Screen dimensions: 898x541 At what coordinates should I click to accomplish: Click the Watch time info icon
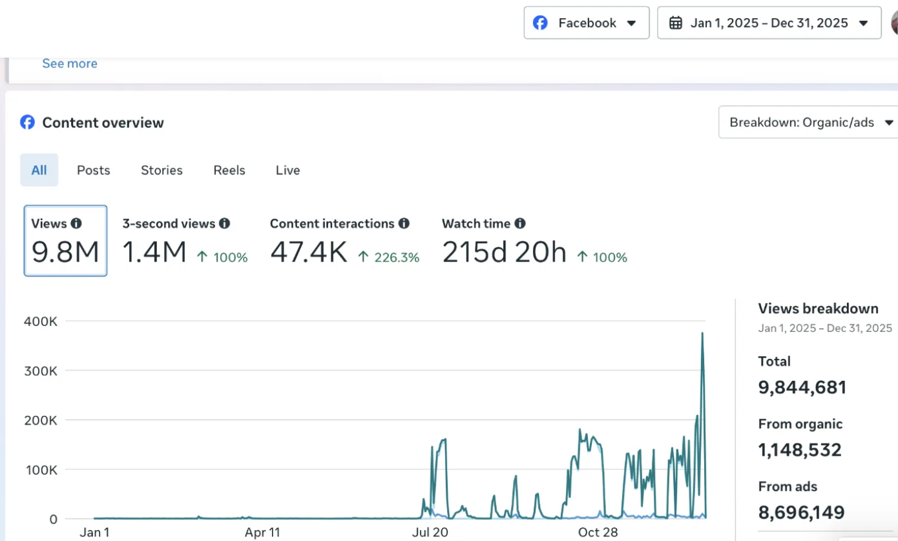pyautogui.click(x=520, y=223)
